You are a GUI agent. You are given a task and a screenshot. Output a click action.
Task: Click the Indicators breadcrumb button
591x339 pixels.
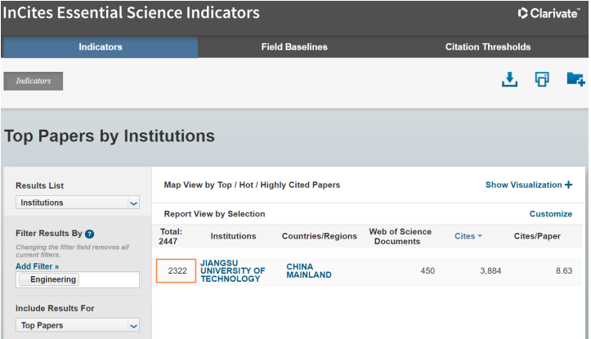pyautogui.click(x=34, y=81)
